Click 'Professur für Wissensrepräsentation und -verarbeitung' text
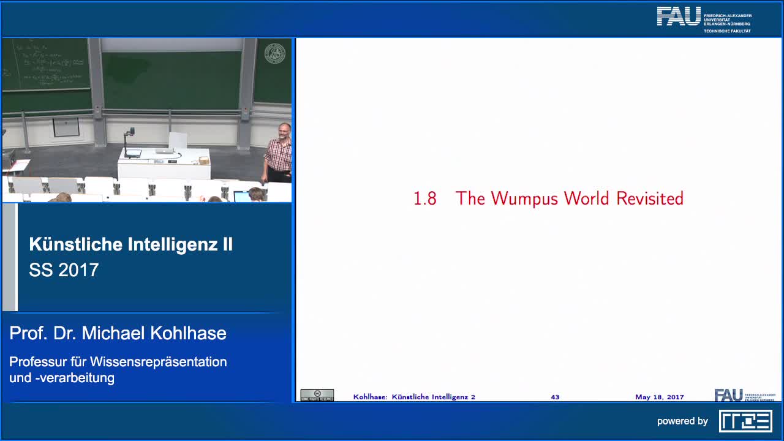This screenshot has width=784, height=441. (118, 369)
